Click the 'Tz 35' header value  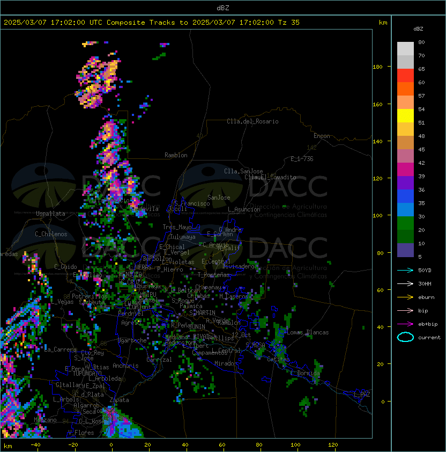[289, 23]
